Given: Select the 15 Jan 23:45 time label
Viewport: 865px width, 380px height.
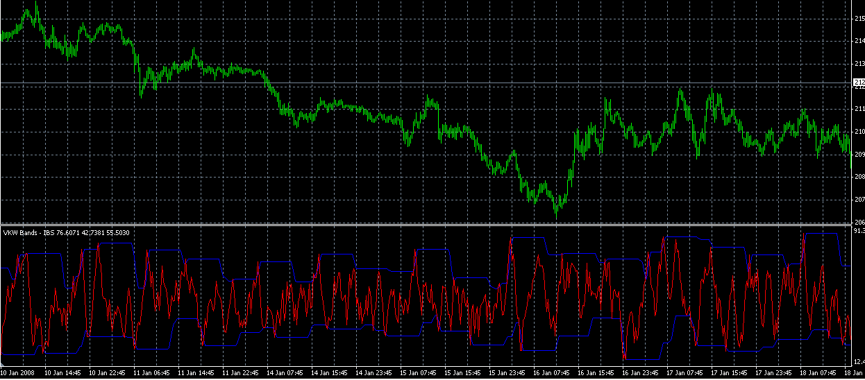Looking at the screenshot, I should 507,373.
